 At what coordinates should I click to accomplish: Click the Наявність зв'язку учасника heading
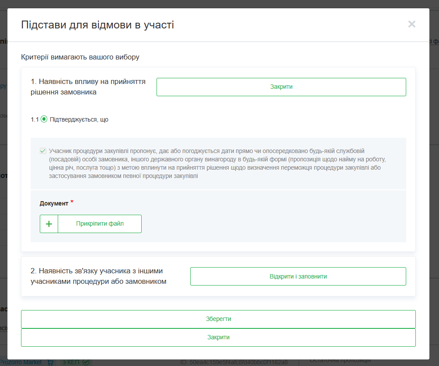coord(98,276)
